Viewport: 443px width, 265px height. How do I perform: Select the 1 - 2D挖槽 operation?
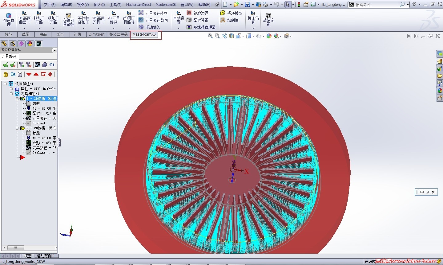[x=42, y=99]
